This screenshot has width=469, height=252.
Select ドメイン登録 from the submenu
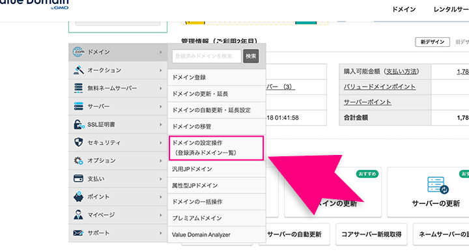pyautogui.click(x=216, y=77)
